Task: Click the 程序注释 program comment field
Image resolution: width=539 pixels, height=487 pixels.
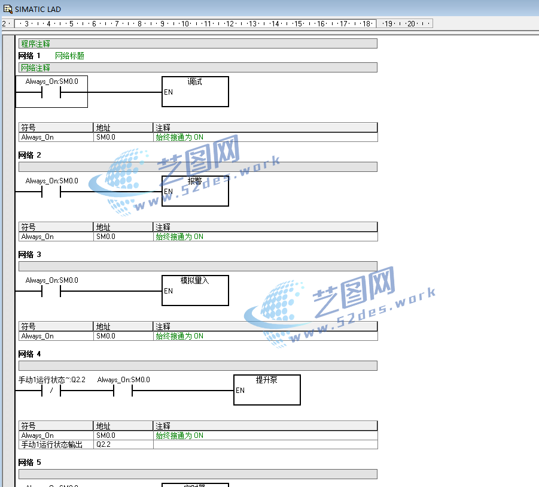Action: click(197, 44)
